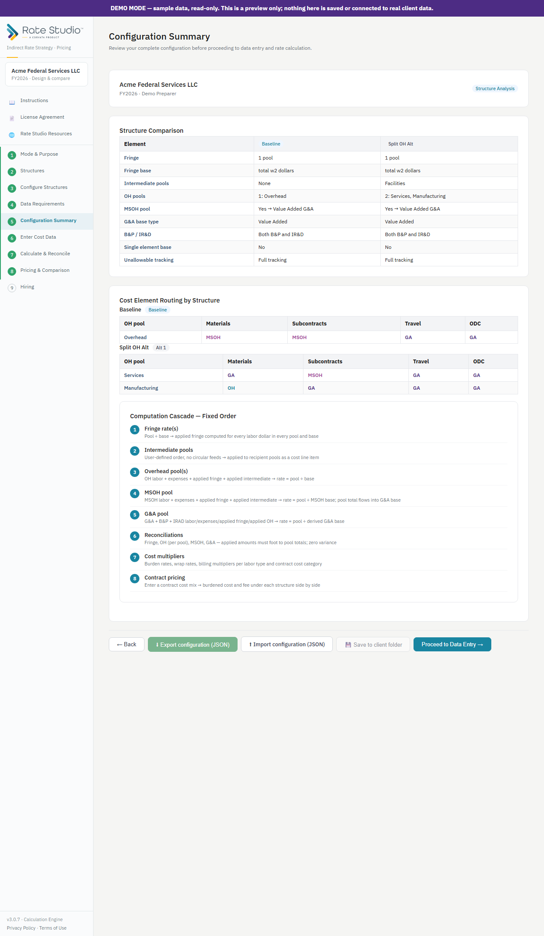Click the Alt 1 tag beside Split OH Alt

click(161, 348)
